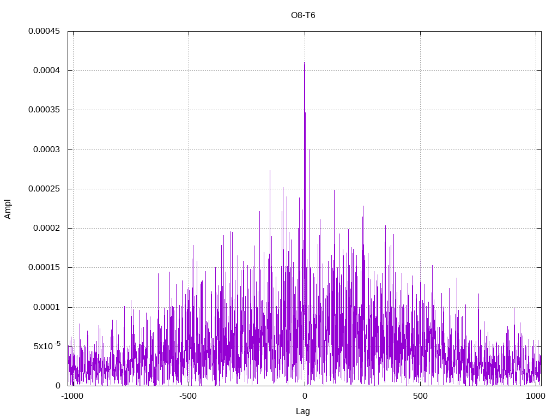558x419 pixels.
Task: Click the y-axis value 0.00045
Action: click(x=44, y=31)
